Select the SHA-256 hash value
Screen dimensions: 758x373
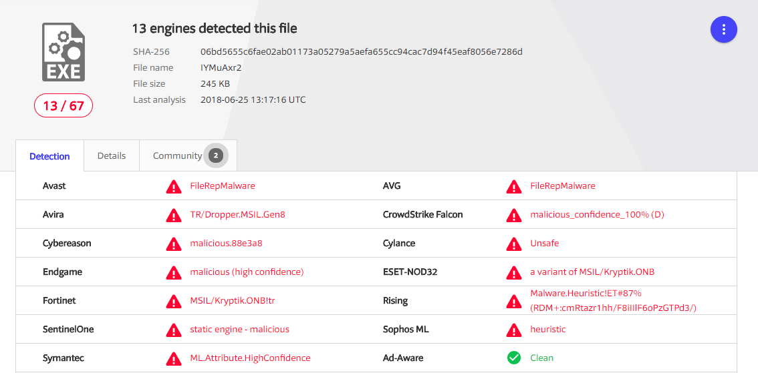[x=362, y=51]
